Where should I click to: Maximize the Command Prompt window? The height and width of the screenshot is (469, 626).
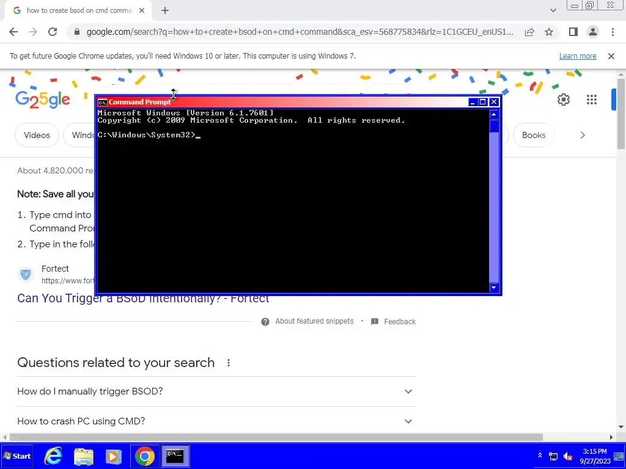[483, 102]
